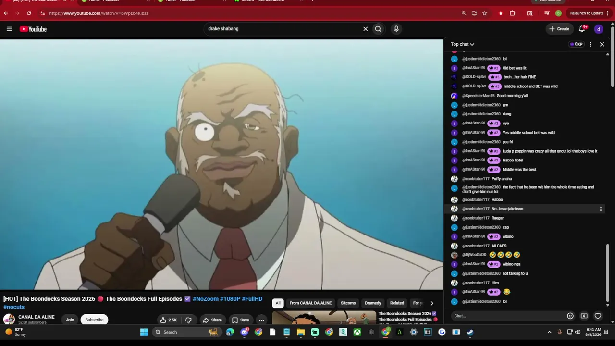
Task: Select the Related filter chip
Action: [397, 303]
